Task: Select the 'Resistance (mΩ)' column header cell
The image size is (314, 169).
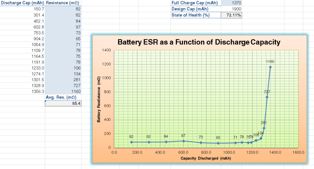Action: 63,3
